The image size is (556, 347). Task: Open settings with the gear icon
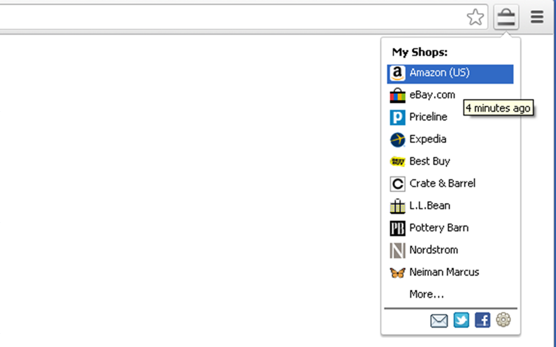tap(503, 320)
